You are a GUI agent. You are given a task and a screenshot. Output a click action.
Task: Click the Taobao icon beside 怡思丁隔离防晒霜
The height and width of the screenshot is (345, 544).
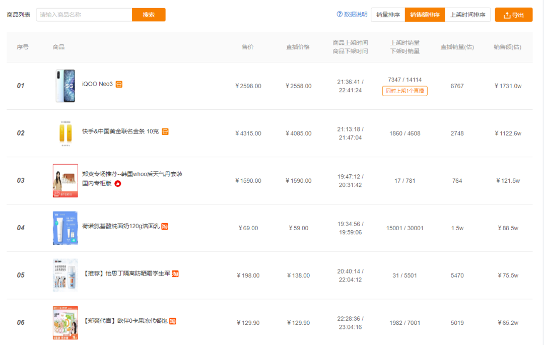tap(175, 274)
